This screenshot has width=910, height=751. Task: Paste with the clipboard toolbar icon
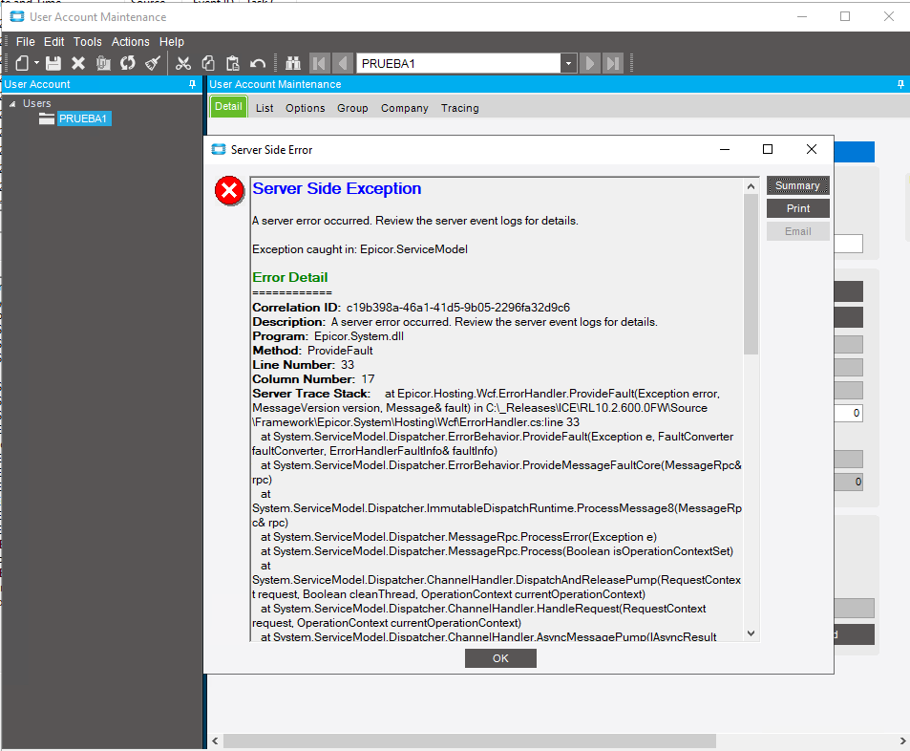pos(233,63)
